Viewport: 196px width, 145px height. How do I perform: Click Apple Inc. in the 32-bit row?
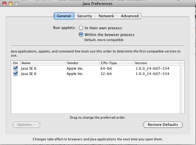pos(75,74)
